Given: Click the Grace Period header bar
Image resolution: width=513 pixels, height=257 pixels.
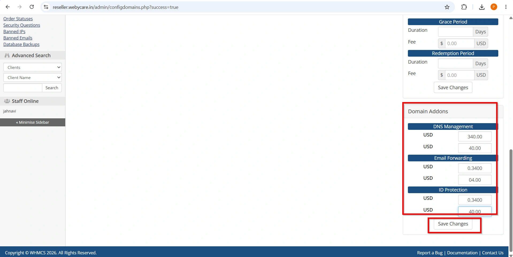Looking at the screenshot, I should click(x=453, y=22).
